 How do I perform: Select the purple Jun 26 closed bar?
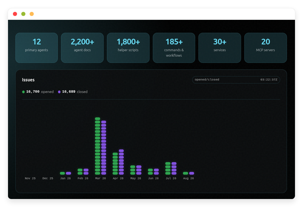[156, 172]
